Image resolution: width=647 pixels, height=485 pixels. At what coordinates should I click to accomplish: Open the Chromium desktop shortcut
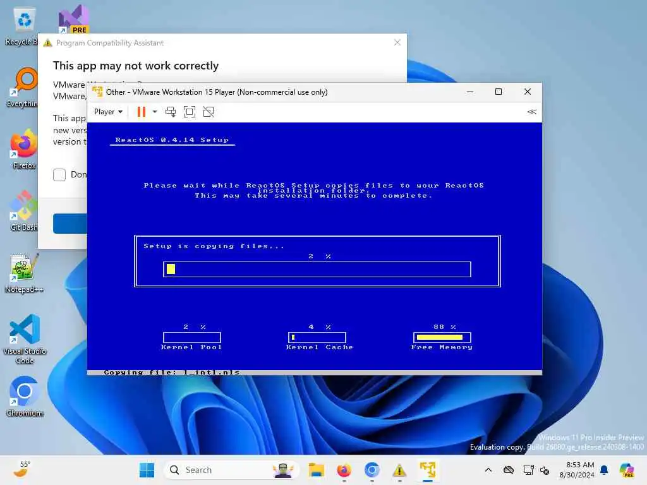click(25, 397)
